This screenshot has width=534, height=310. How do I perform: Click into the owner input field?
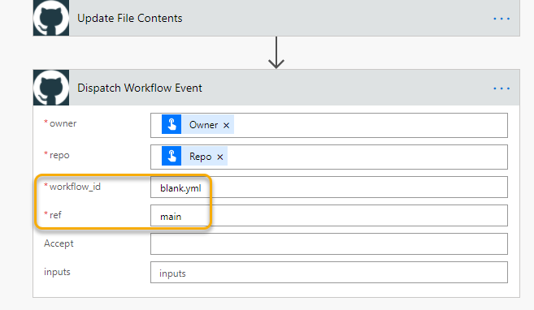(x=329, y=126)
